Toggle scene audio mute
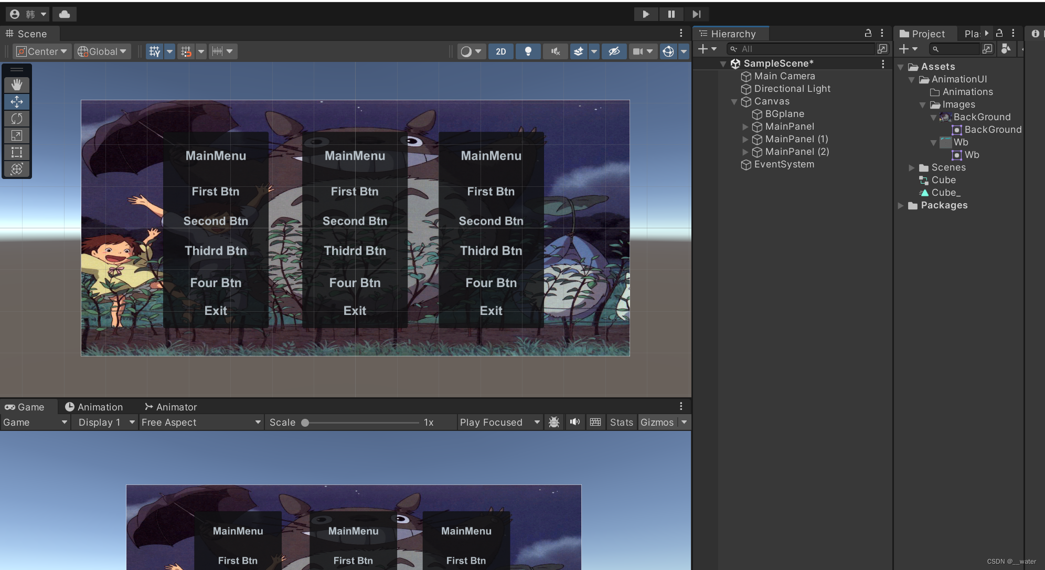Screen dimensions: 1045x570 pyautogui.click(x=556, y=51)
